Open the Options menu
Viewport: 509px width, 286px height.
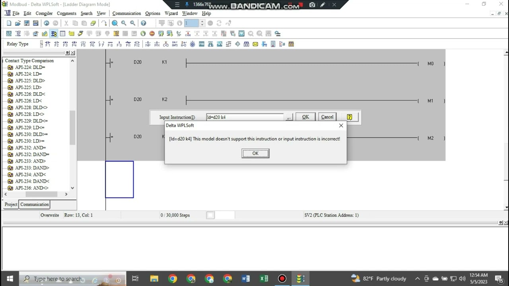tap(153, 14)
